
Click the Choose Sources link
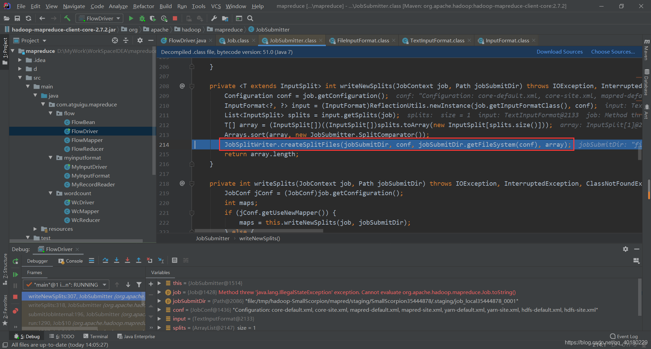click(x=613, y=52)
